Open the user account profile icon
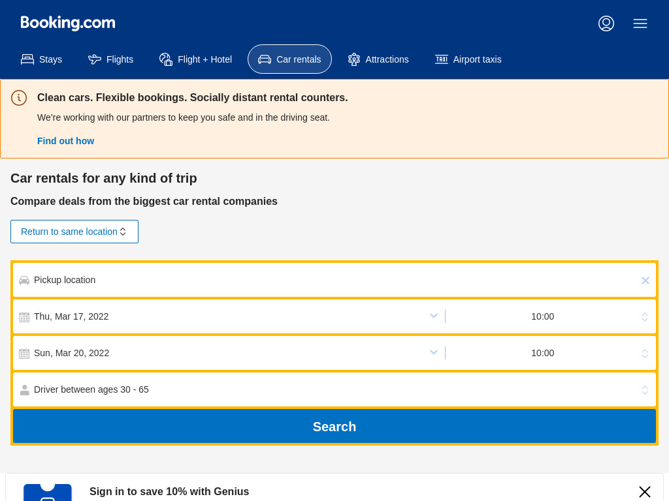The image size is (669, 501). [606, 23]
